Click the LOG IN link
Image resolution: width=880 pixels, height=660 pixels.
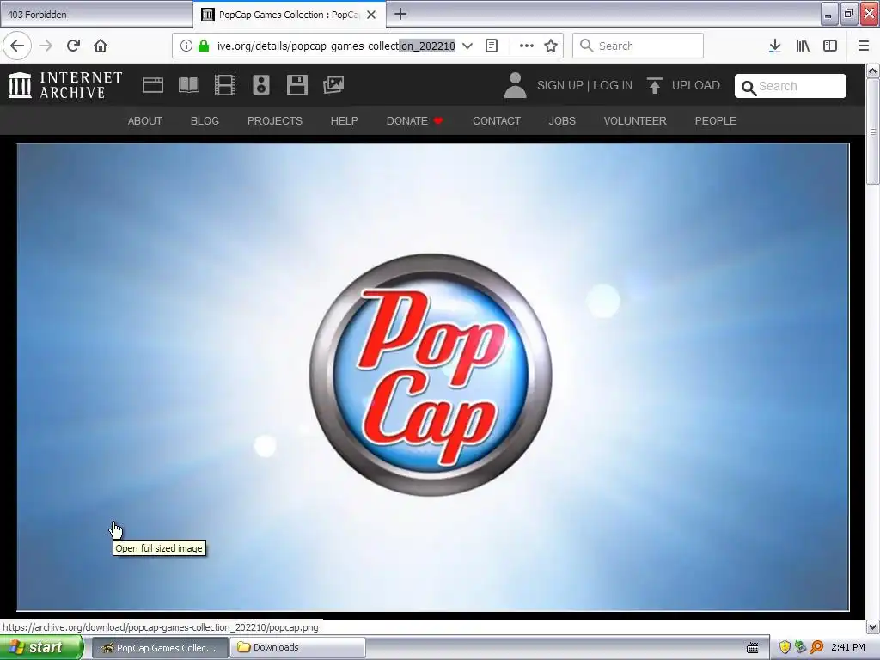(613, 85)
